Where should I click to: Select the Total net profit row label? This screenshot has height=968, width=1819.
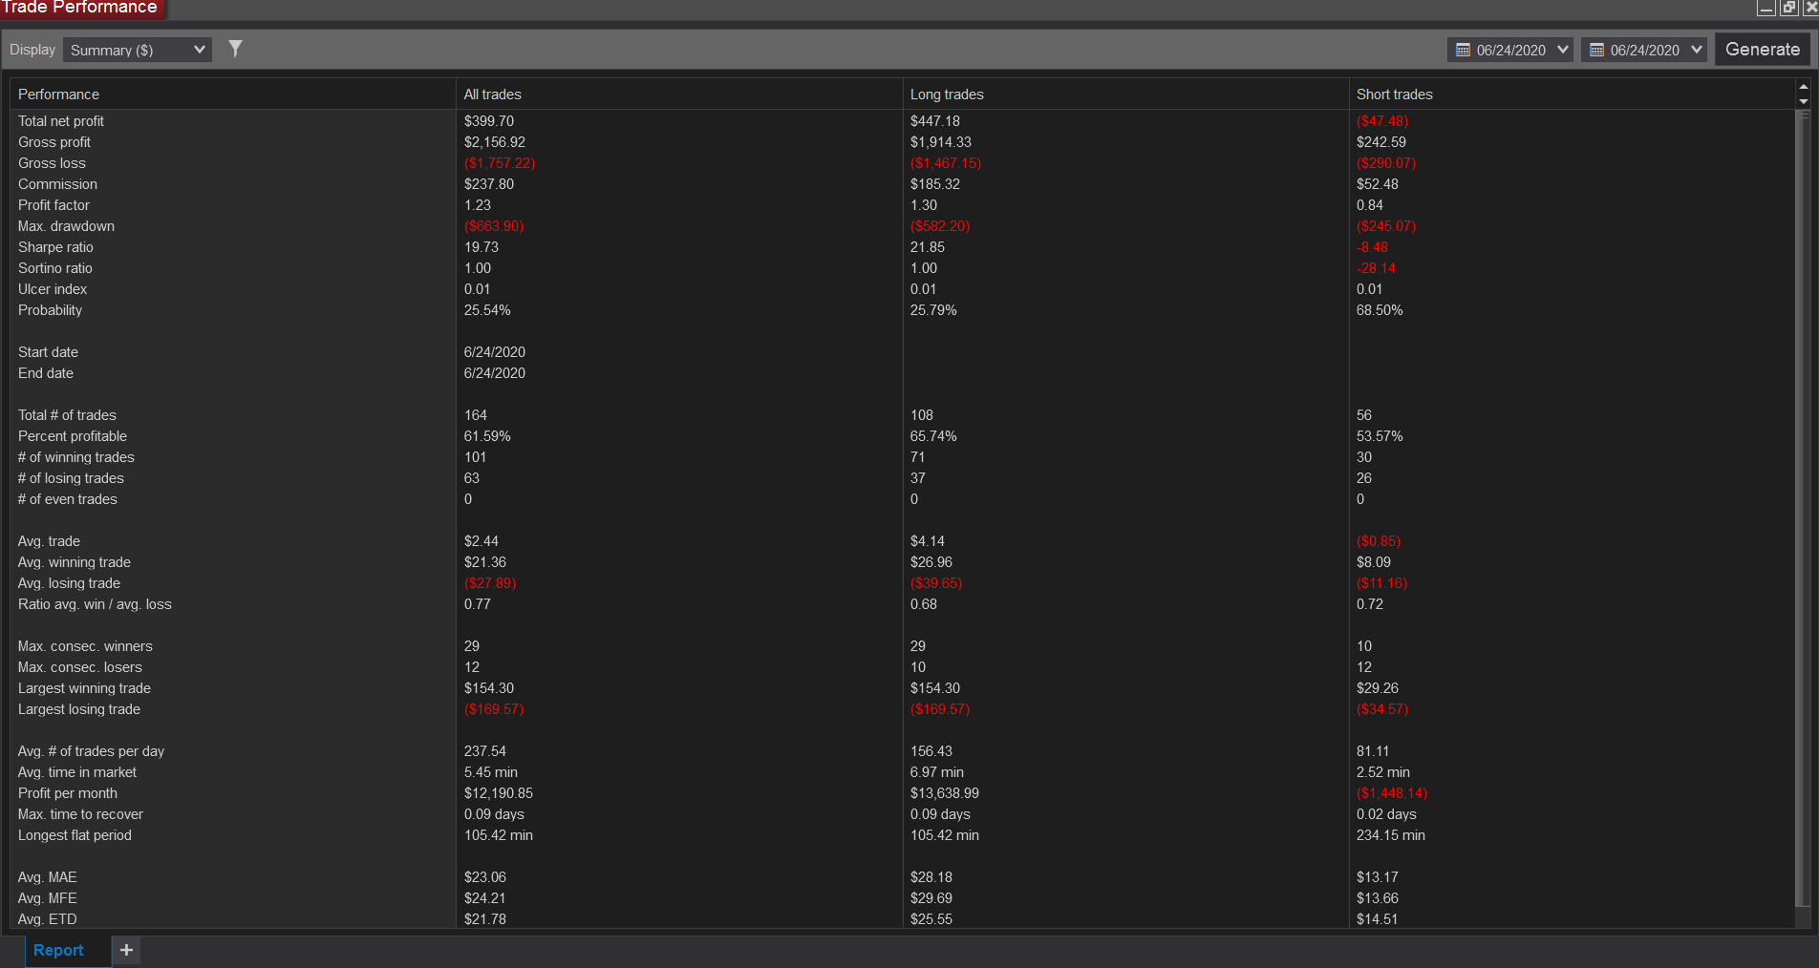[61, 121]
